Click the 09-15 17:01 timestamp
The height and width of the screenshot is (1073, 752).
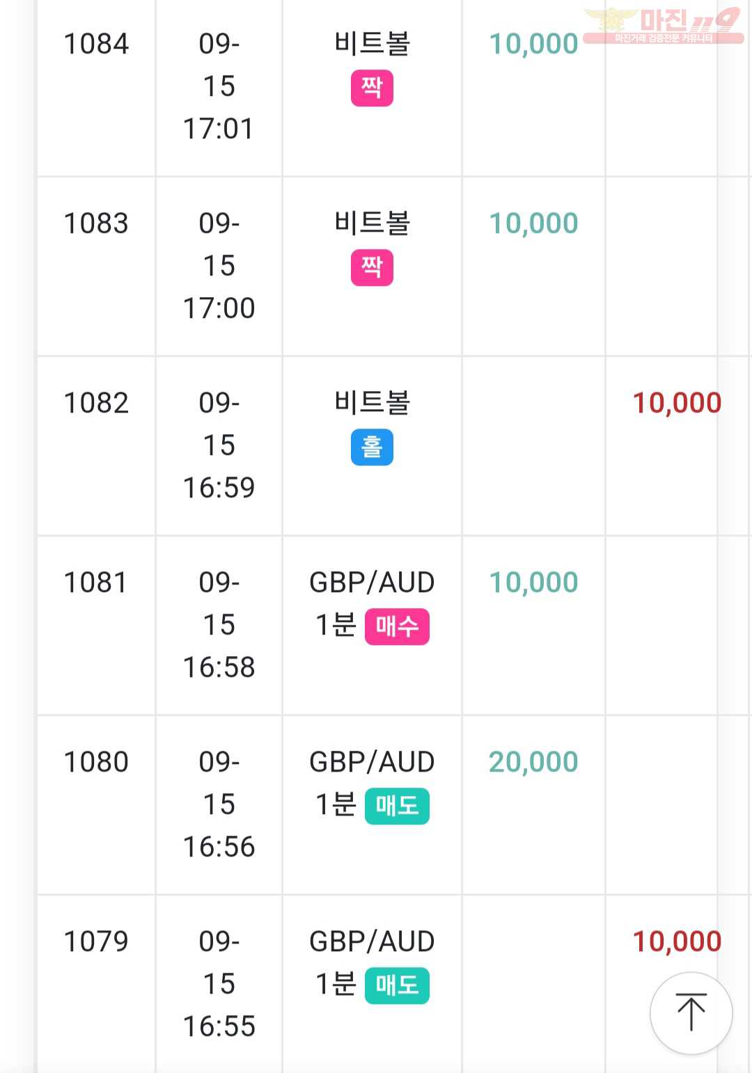[219, 86]
